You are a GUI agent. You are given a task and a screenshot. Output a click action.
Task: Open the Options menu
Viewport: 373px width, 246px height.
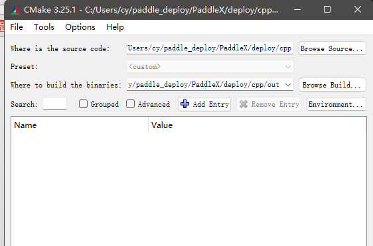[x=80, y=27]
